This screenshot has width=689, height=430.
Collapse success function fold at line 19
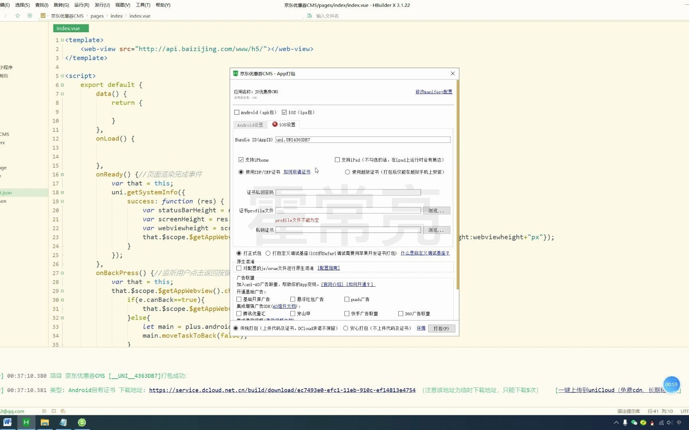pos(62,201)
